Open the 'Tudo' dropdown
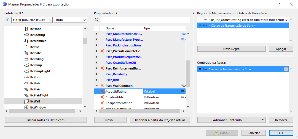The image size is (298, 139). 71,20
